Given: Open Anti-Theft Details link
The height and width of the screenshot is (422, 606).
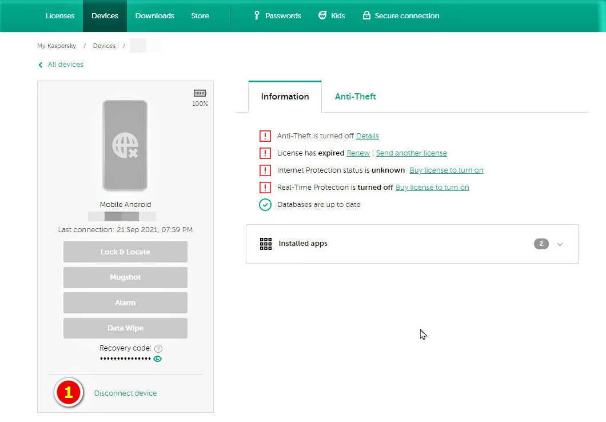Looking at the screenshot, I should pos(367,136).
